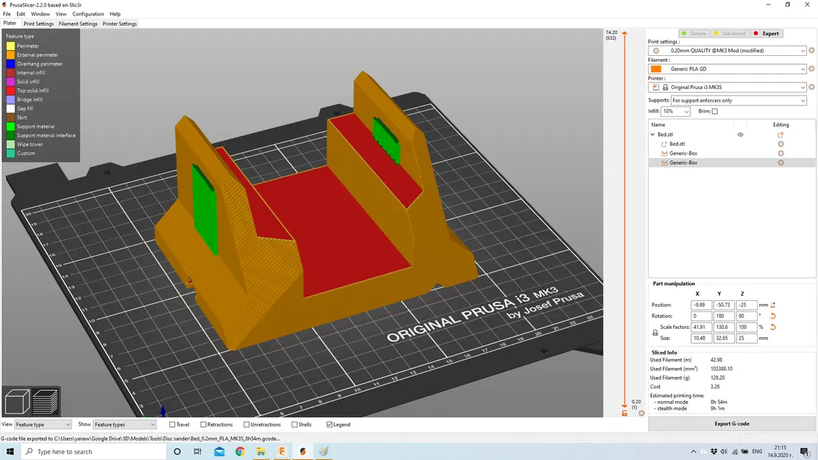Open Fusion 360 orange F taskbar icon
The width and height of the screenshot is (818, 460).
[282, 452]
